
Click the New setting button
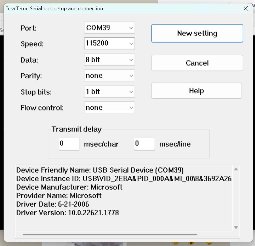click(197, 33)
